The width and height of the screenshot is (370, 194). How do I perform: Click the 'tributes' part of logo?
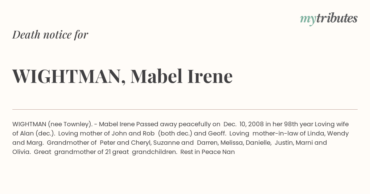[x=337, y=18]
